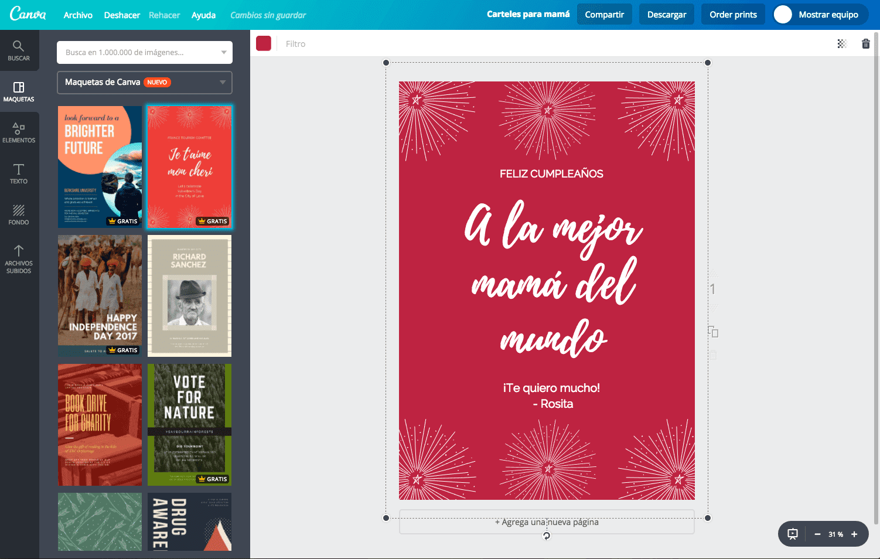Screen dimensions: 880x559
Task: Open the Buscar sidebar panel
Action: coord(19,50)
